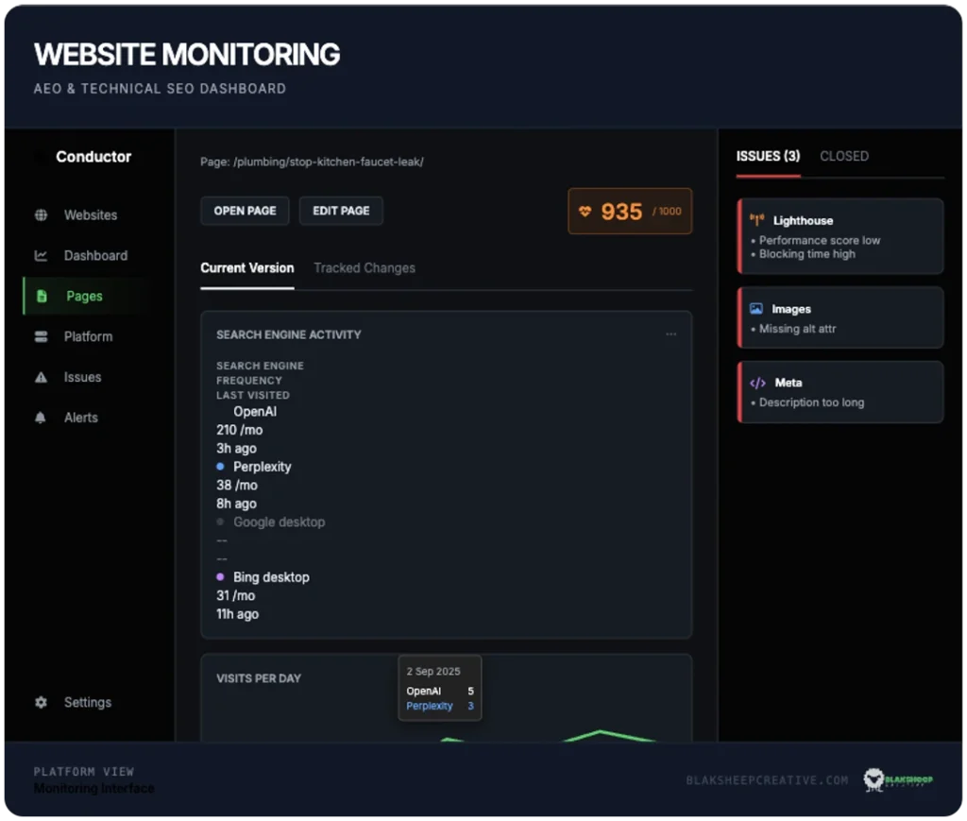Click the green visits chart line
Screen dimensions: 967x821
coord(600,733)
